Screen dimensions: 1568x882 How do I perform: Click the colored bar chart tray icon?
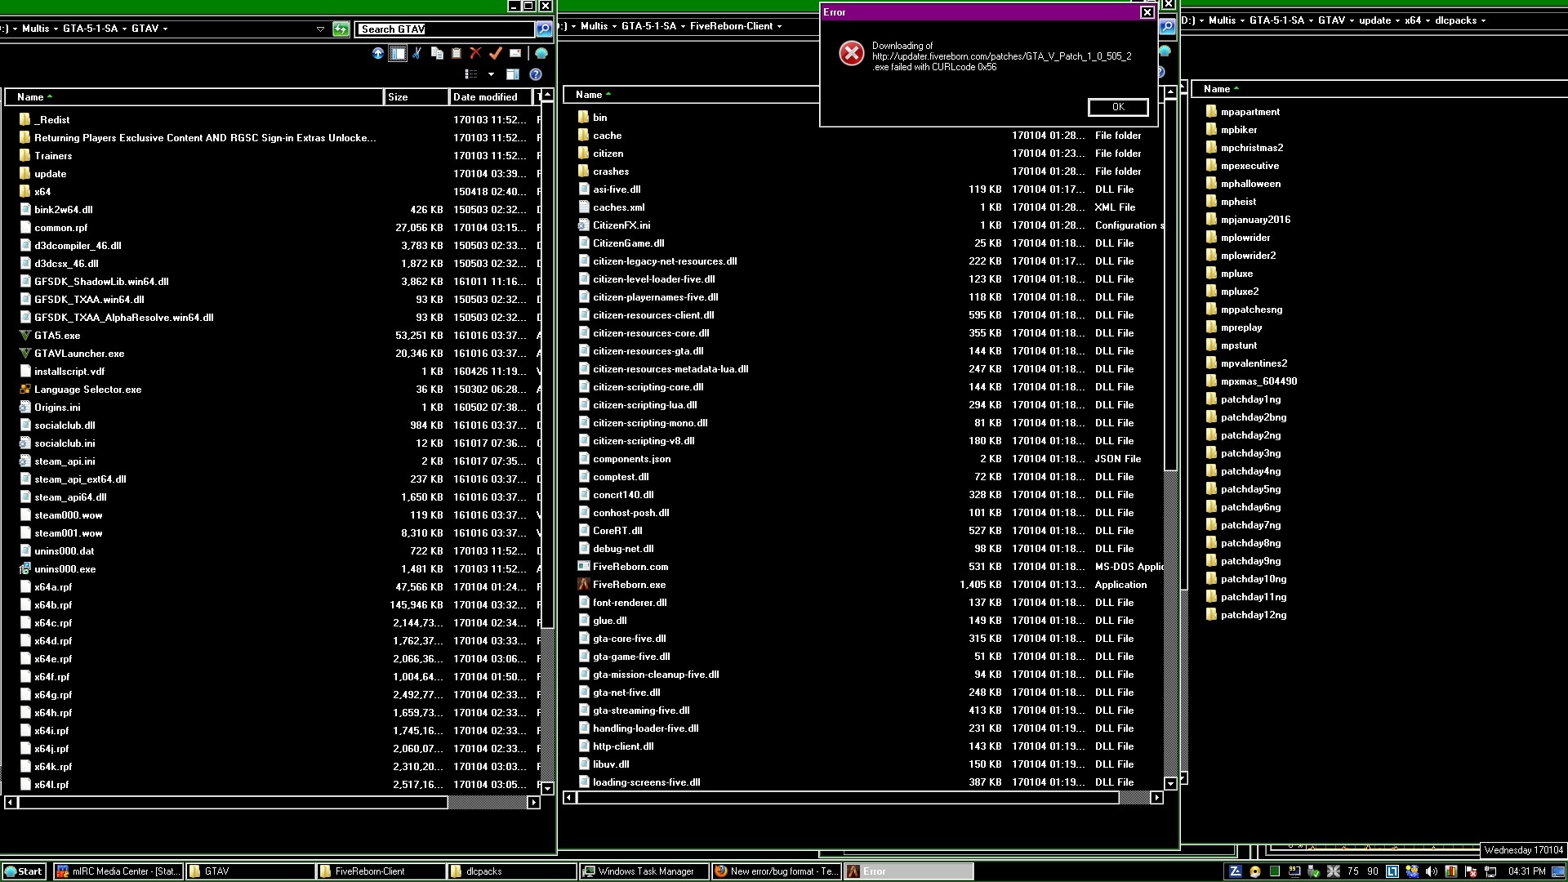(1451, 871)
